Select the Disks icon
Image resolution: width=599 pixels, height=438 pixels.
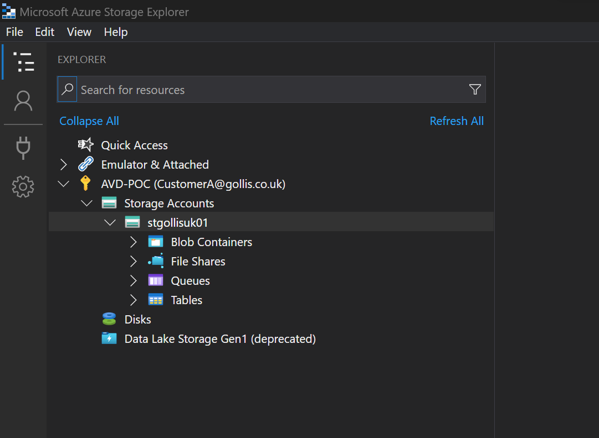click(x=109, y=320)
